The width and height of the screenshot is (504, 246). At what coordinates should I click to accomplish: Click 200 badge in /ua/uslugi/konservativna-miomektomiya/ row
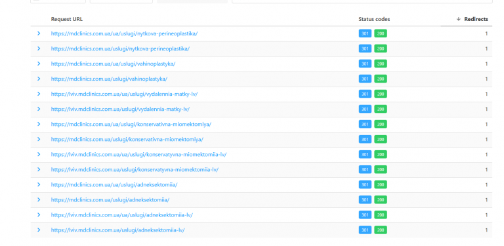381,124
